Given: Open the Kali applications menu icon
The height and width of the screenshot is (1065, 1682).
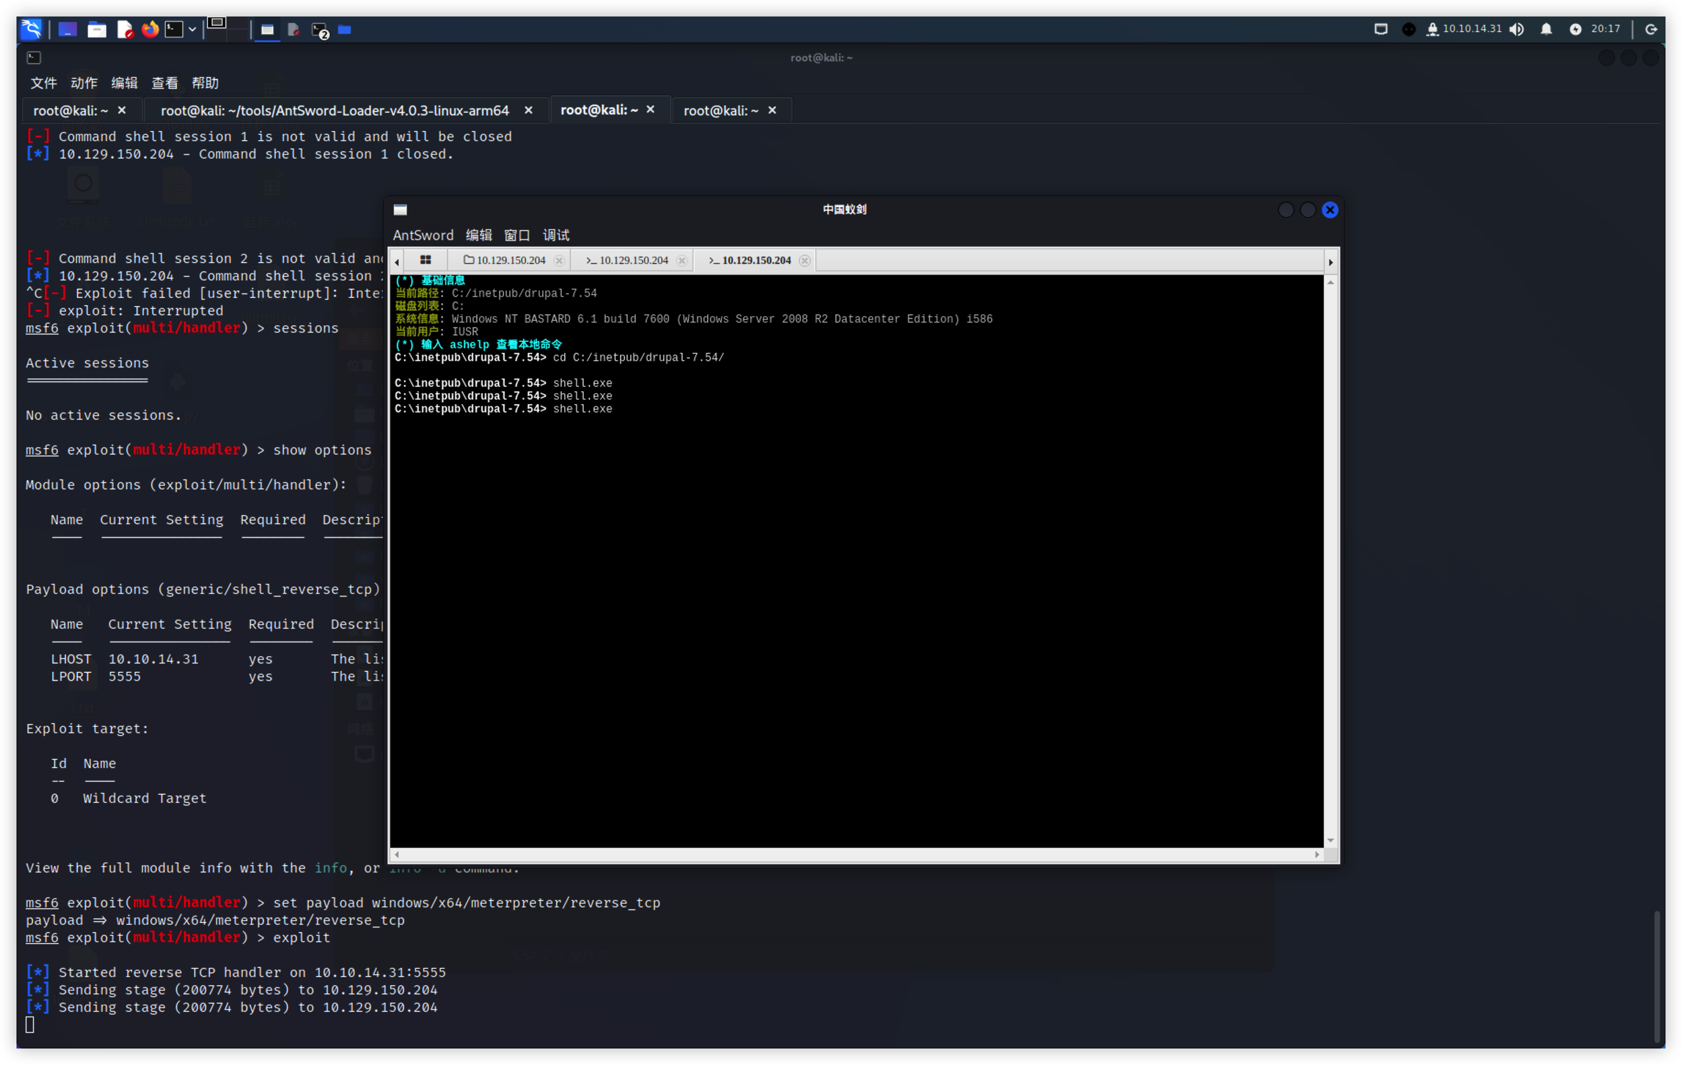Looking at the screenshot, I should click(x=32, y=29).
